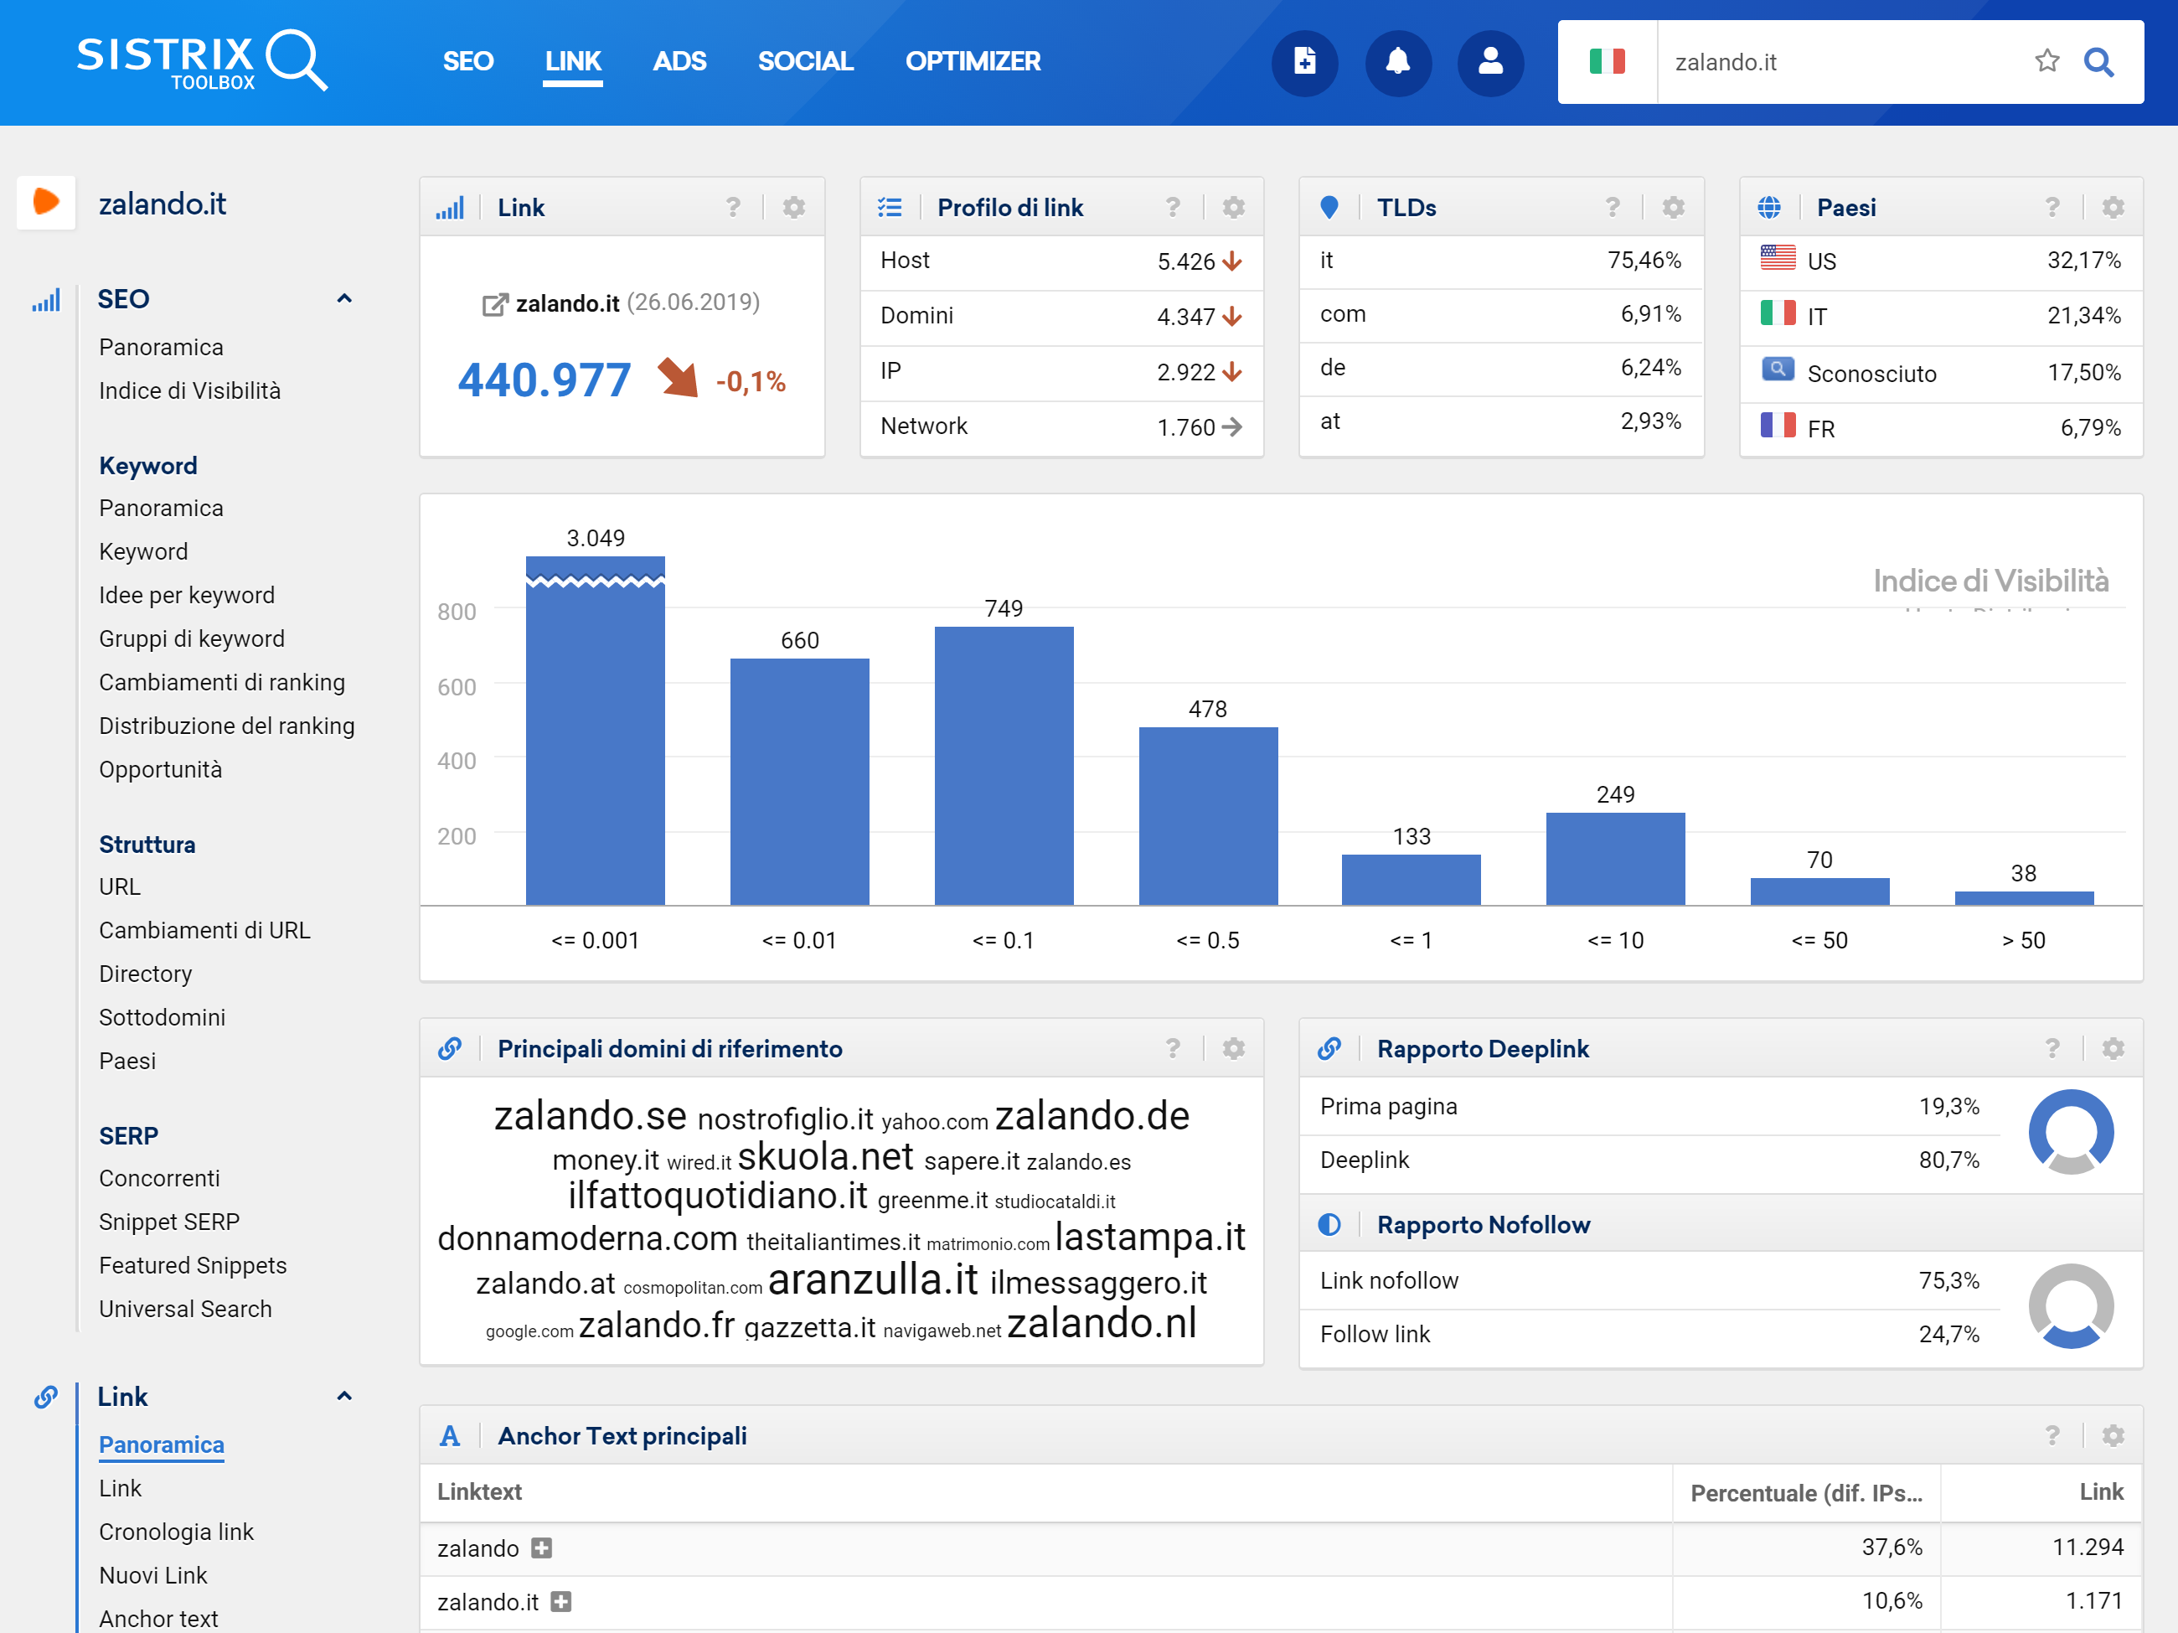
Task: Open settings gear of the Paesi box
Action: click(2113, 207)
